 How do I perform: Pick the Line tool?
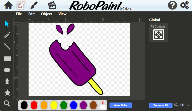coord(7,47)
